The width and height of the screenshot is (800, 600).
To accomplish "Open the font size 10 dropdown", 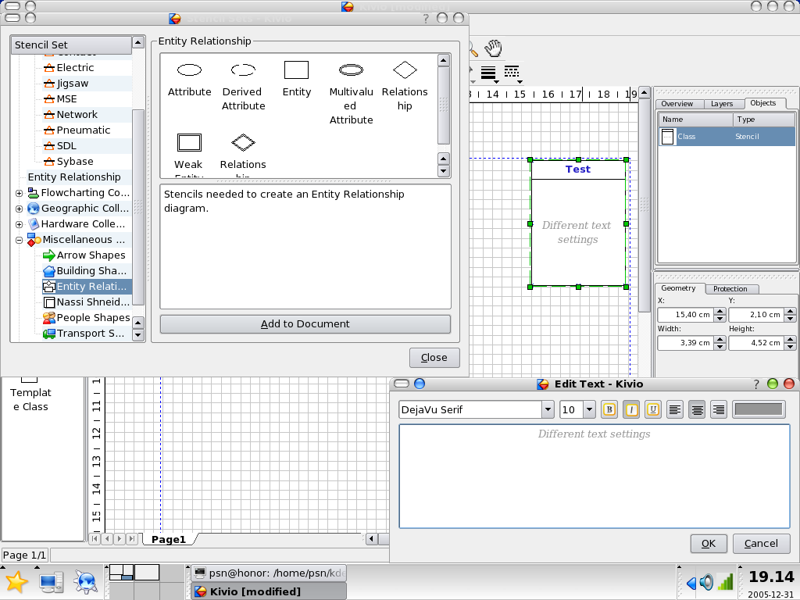I will (589, 409).
